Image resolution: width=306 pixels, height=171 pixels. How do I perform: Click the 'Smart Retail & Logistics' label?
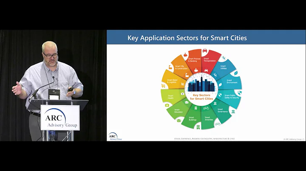click(x=172, y=81)
